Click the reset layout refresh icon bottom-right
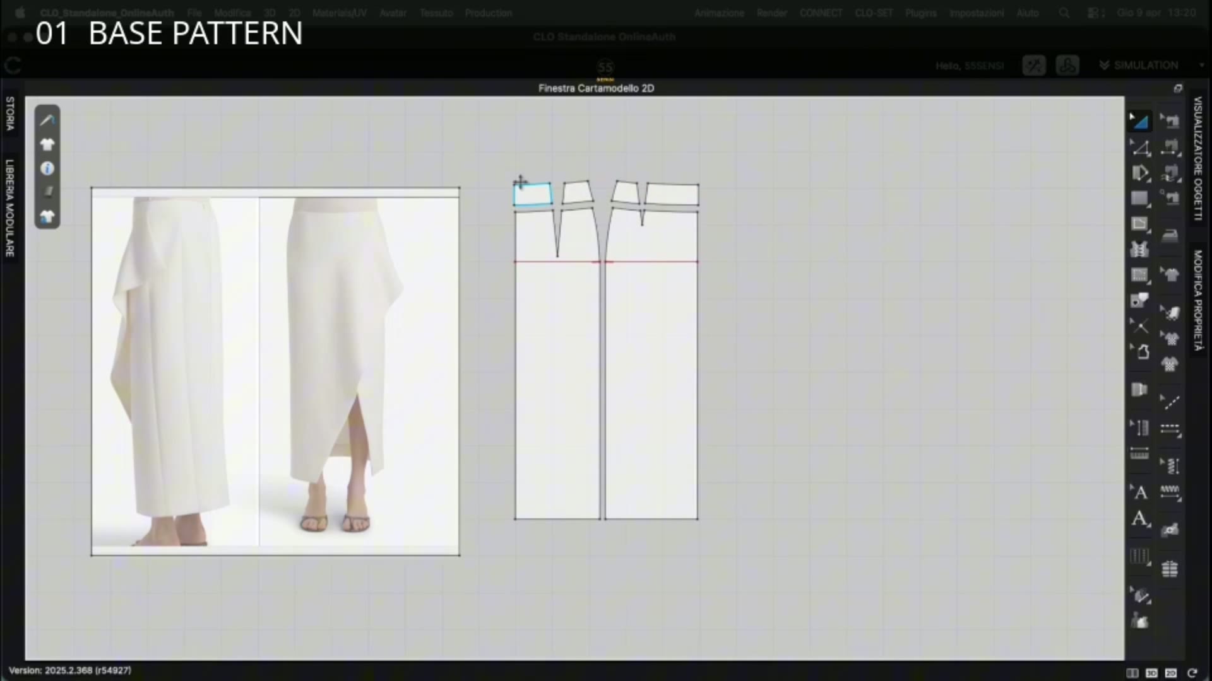 click(x=1192, y=673)
